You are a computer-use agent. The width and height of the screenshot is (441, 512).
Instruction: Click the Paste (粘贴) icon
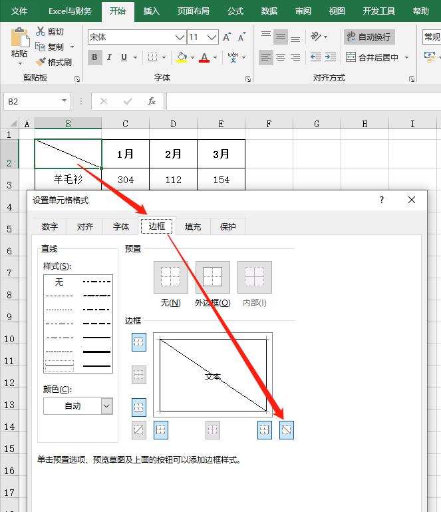[19, 38]
